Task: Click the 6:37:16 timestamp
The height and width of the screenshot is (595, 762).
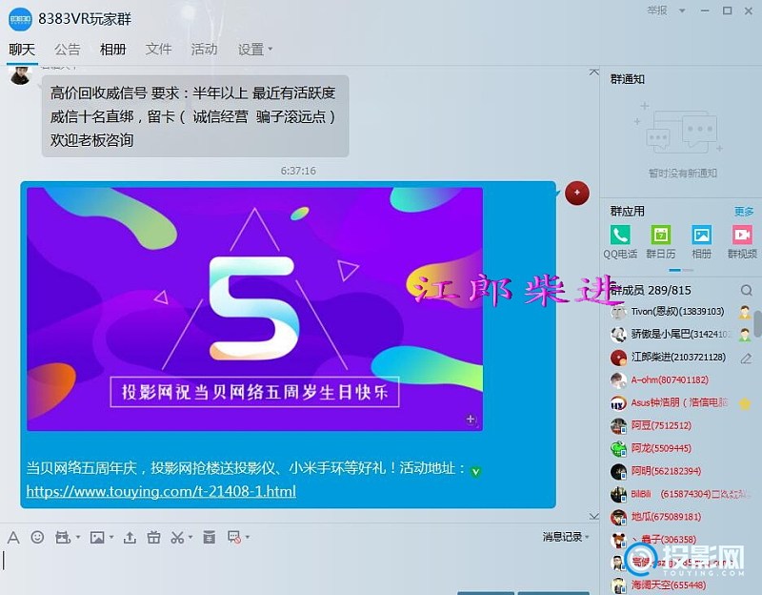Action: (298, 171)
